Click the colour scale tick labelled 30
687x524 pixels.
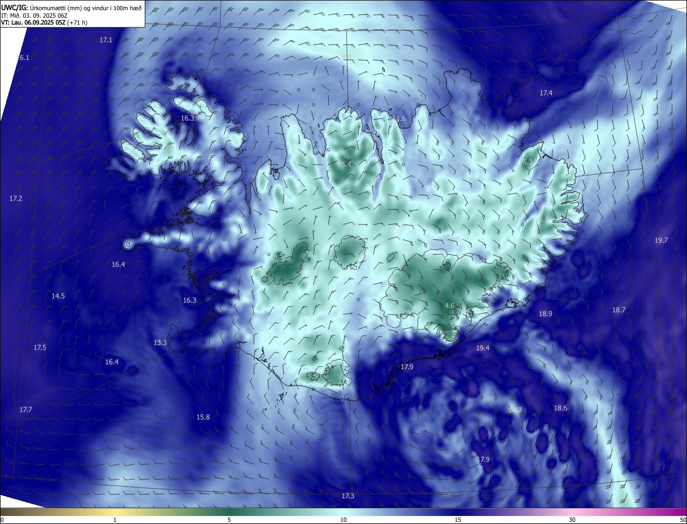point(572,520)
